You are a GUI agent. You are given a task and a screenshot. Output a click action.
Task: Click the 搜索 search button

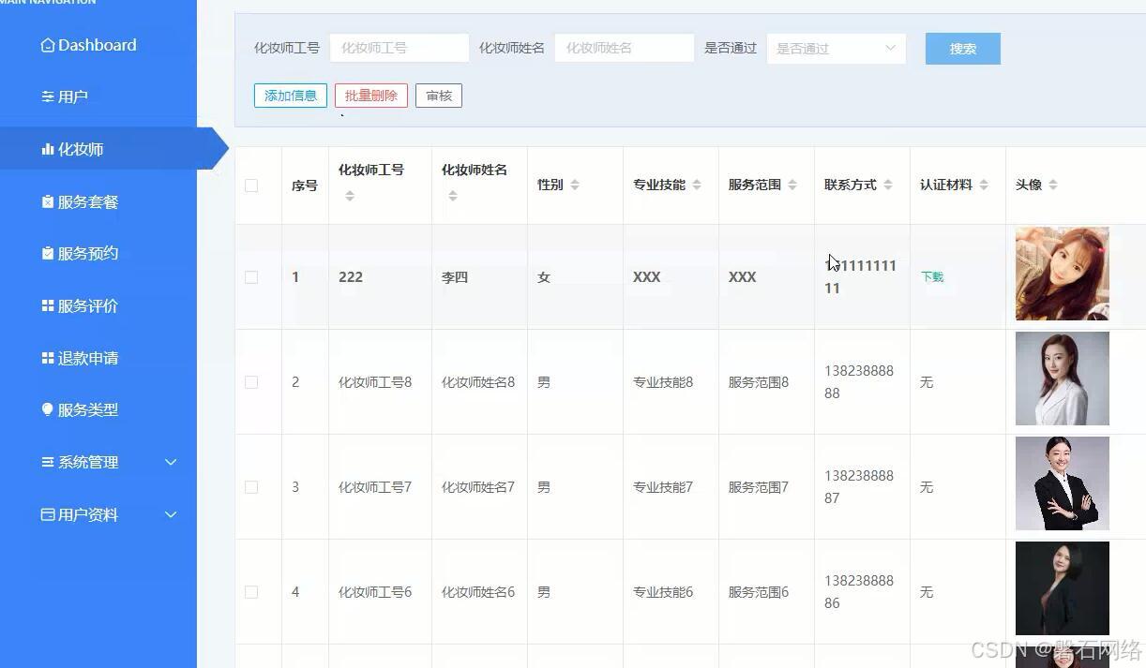[962, 47]
